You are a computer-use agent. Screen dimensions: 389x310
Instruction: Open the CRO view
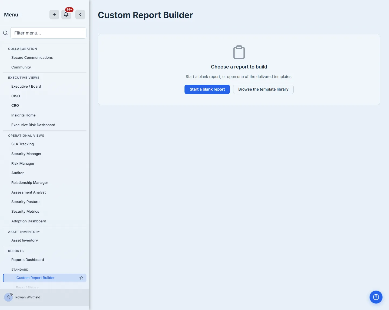point(45,105)
